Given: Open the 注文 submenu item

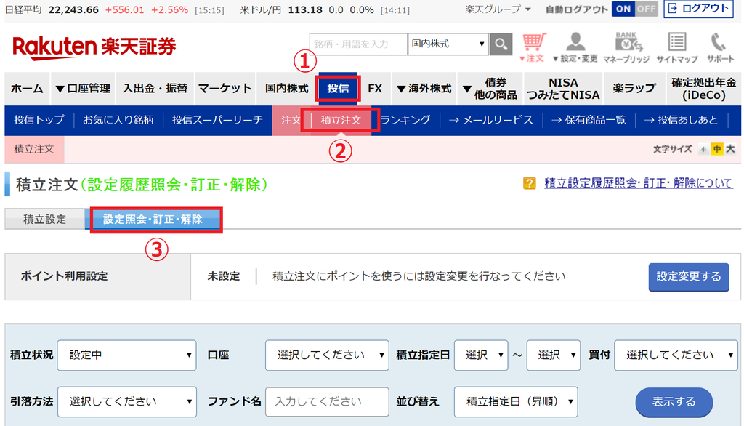Looking at the screenshot, I should click(291, 120).
